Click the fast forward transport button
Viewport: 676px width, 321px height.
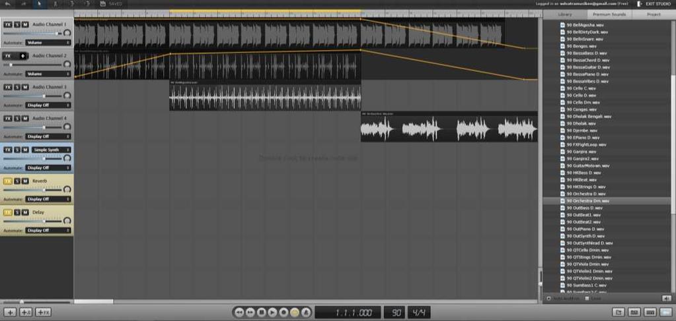tap(250, 312)
